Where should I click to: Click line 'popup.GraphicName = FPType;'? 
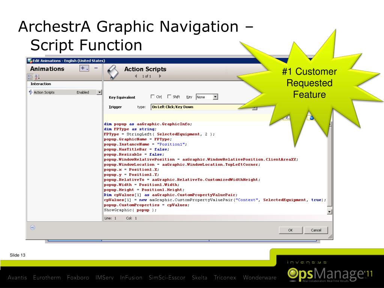click(x=138, y=139)
